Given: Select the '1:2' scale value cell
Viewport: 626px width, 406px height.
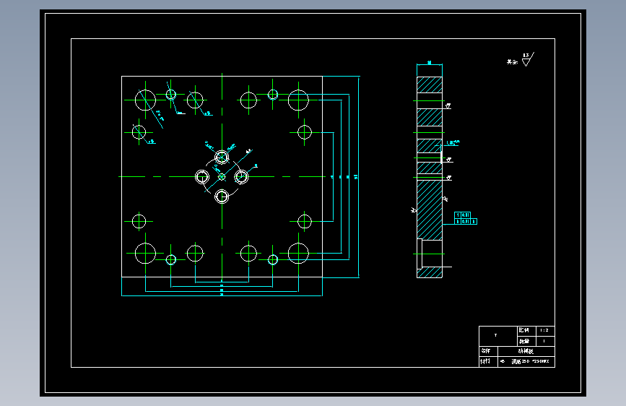Looking at the screenshot, I should click(x=544, y=331).
